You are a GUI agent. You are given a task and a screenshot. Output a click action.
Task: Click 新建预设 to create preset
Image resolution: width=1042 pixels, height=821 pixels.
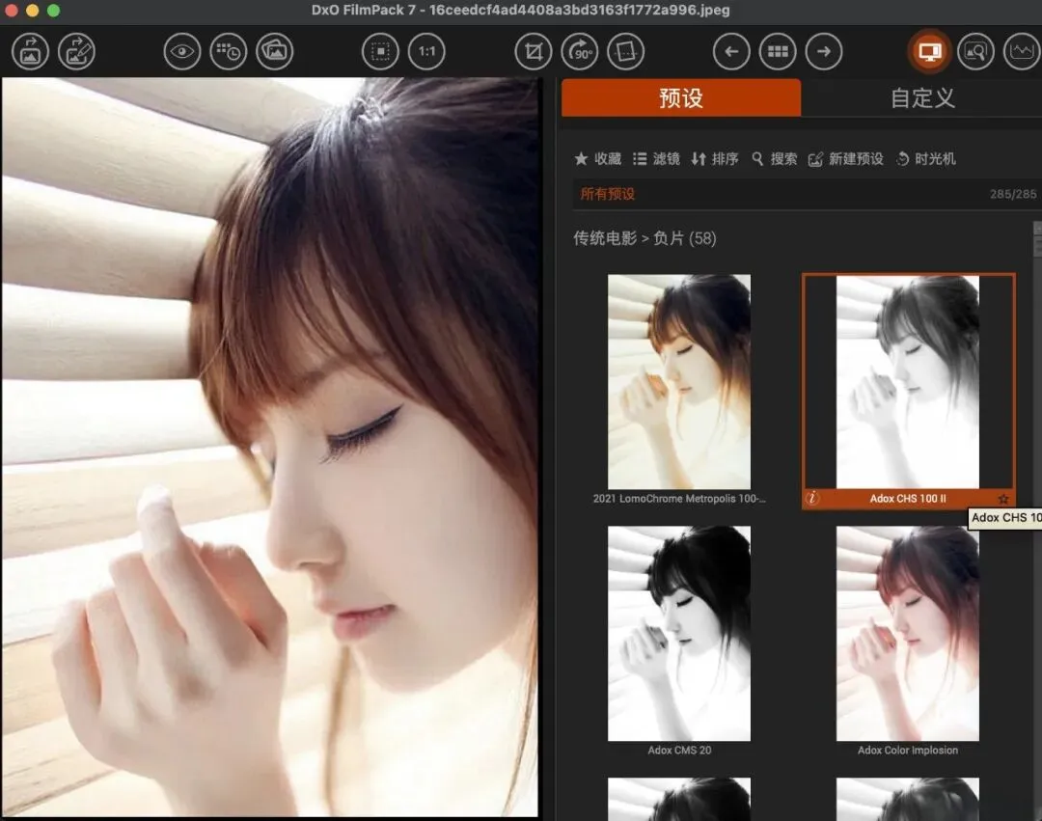tap(846, 159)
